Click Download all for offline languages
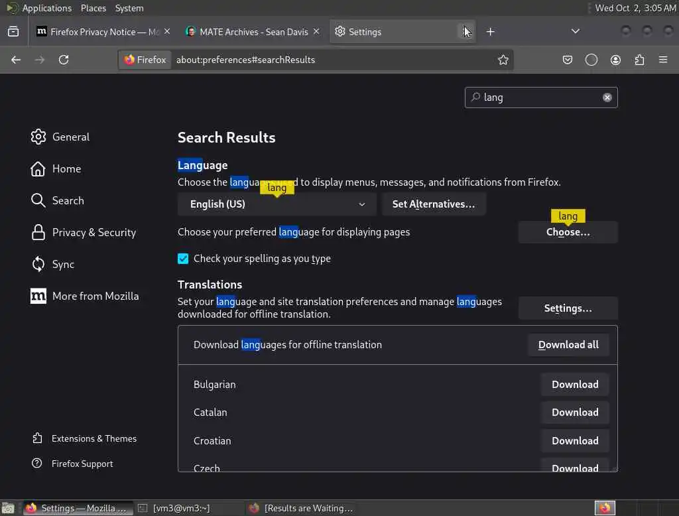The width and height of the screenshot is (679, 516). (568, 345)
